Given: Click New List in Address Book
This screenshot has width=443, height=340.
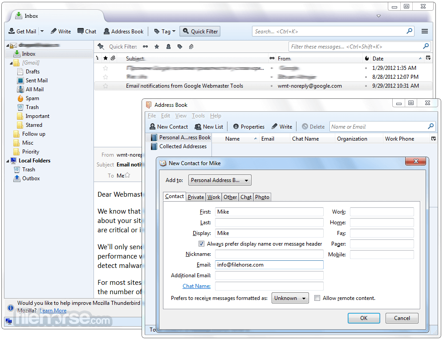Looking at the screenshot, I should point(209,127).
